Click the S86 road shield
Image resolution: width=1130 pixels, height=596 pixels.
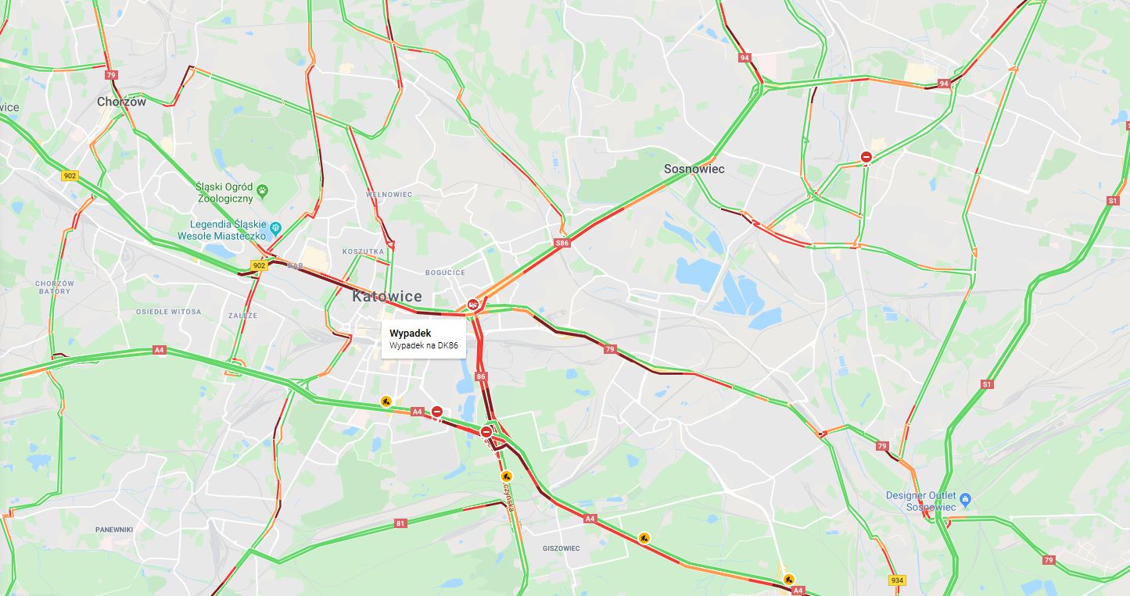pyautogui.click(x=562, y=243)
